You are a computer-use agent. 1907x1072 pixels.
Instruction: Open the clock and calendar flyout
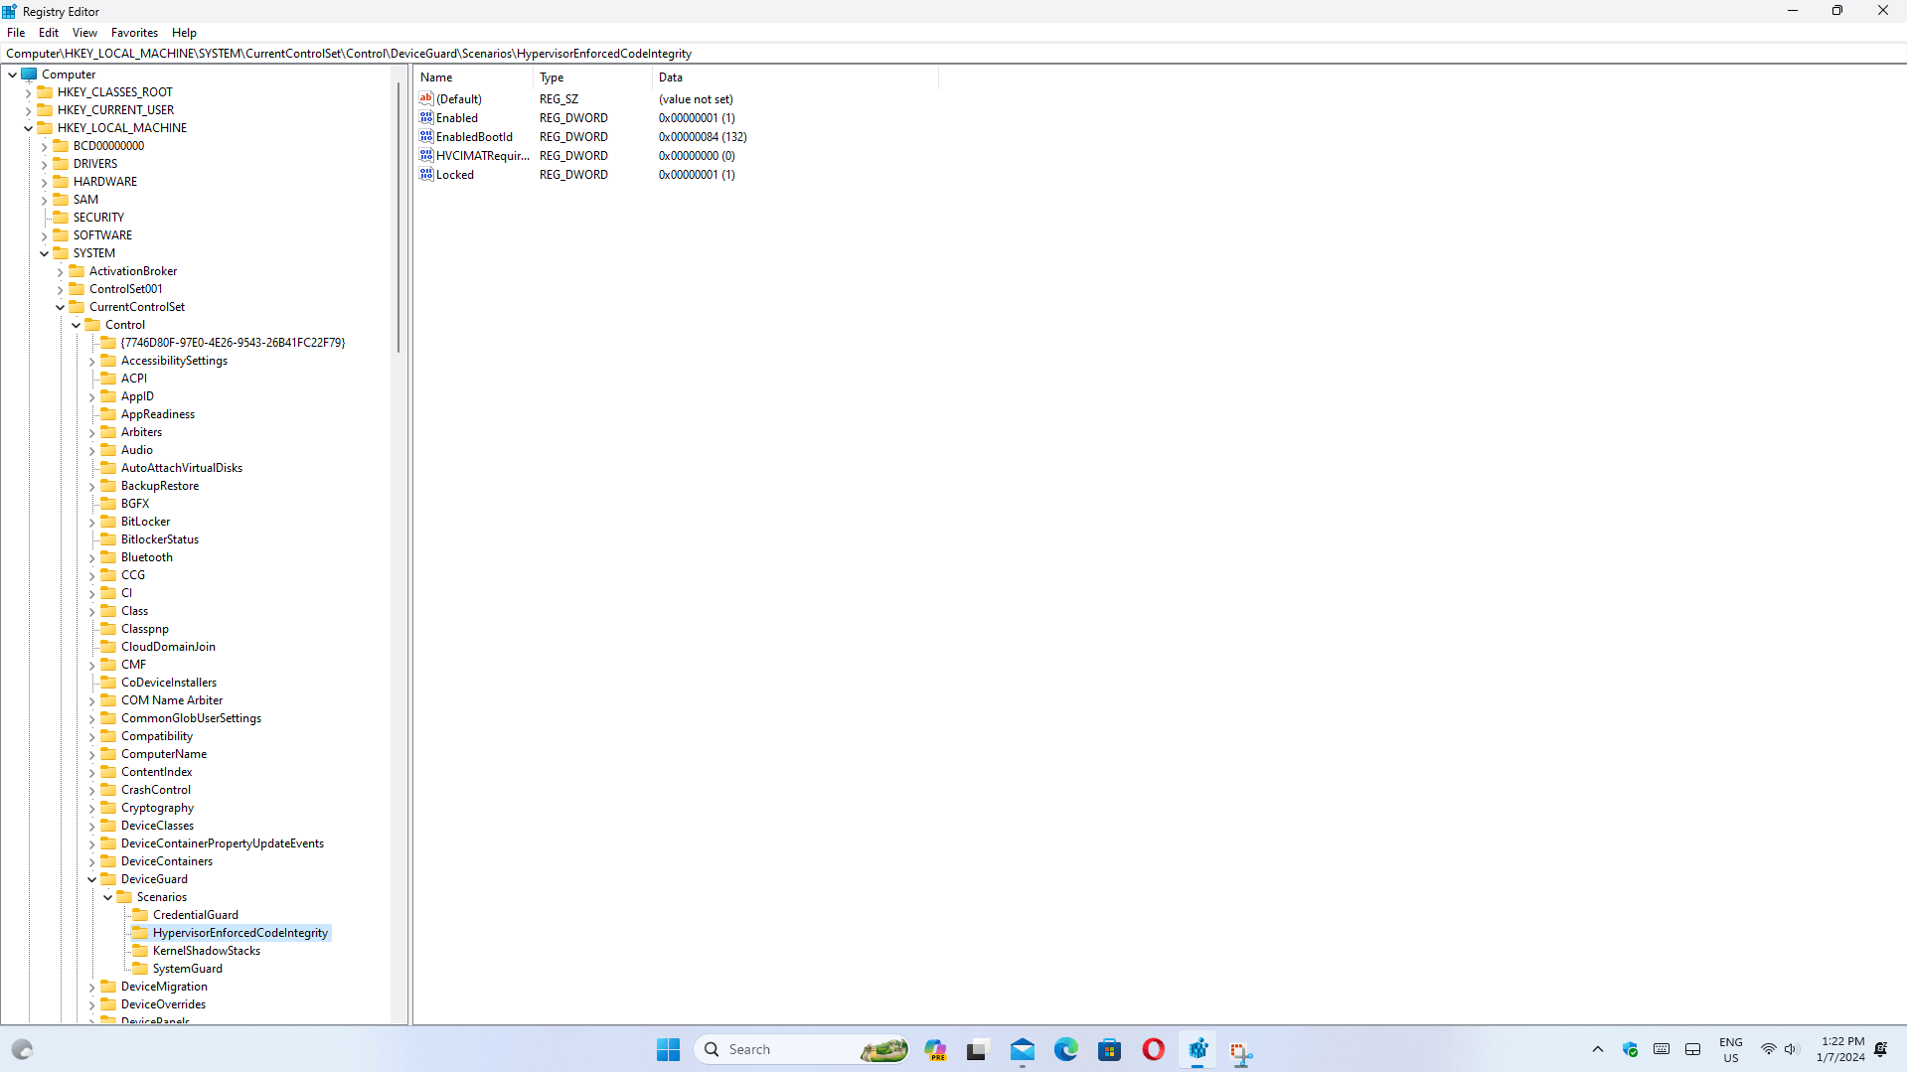1840,1049
